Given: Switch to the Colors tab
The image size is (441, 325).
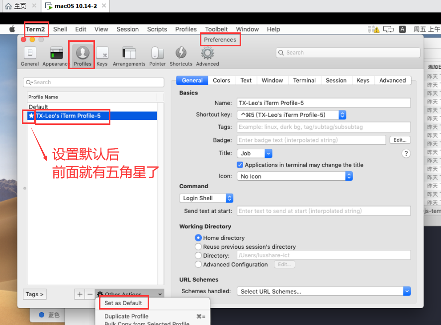Looking at the screenshot, I should coord(221,80).
